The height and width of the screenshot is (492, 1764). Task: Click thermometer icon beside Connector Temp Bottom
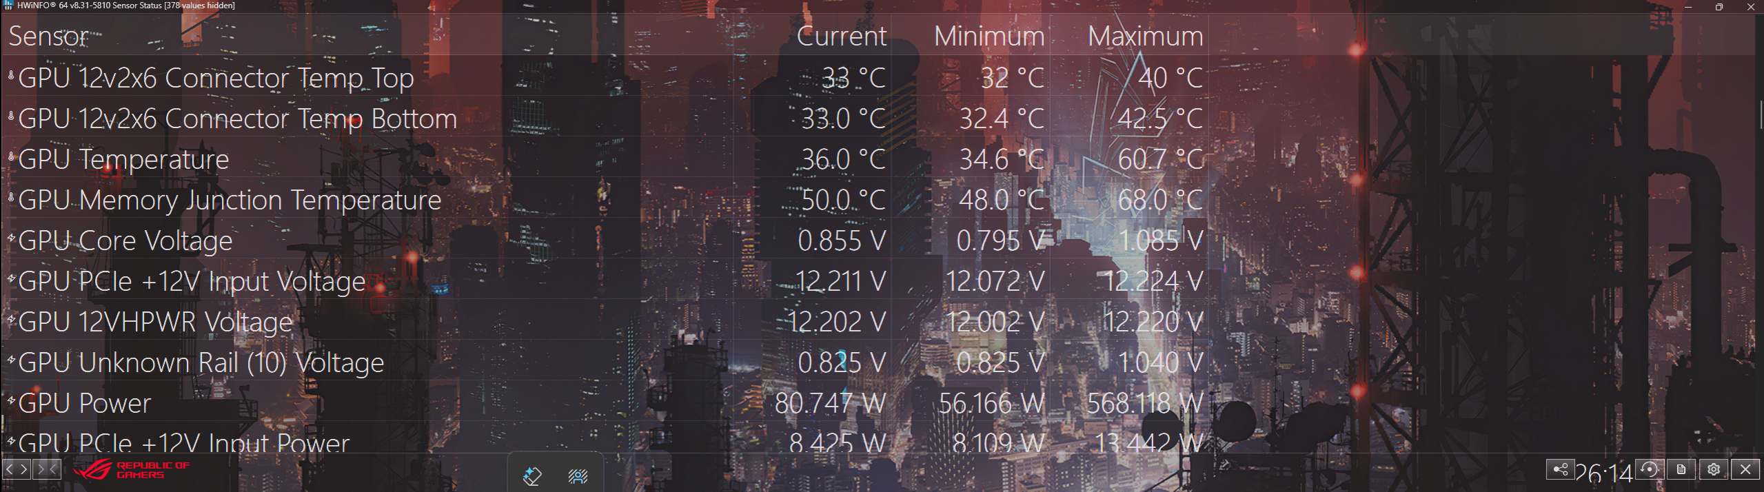tap(11, 116)
